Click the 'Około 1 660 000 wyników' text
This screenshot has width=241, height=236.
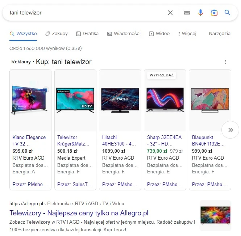pos(46,49)
